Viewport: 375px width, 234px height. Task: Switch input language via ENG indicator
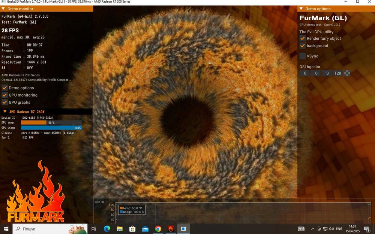coord(339,229)
